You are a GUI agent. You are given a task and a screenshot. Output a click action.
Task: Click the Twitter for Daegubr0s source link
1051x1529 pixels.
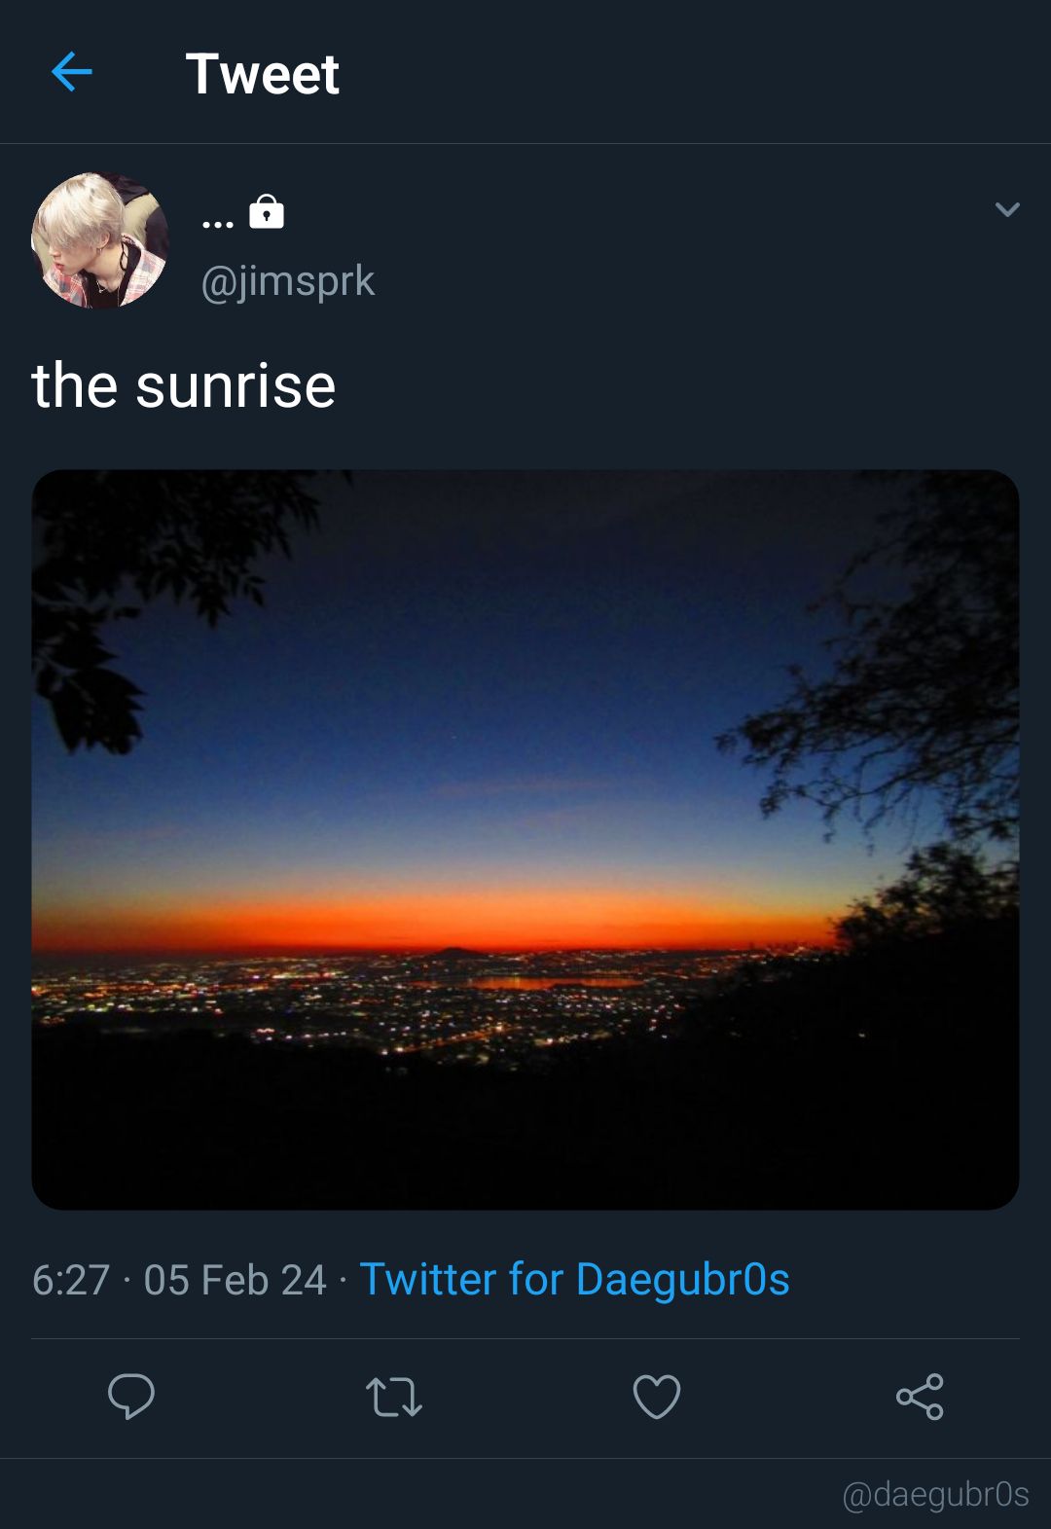[x=574, y=1279]
